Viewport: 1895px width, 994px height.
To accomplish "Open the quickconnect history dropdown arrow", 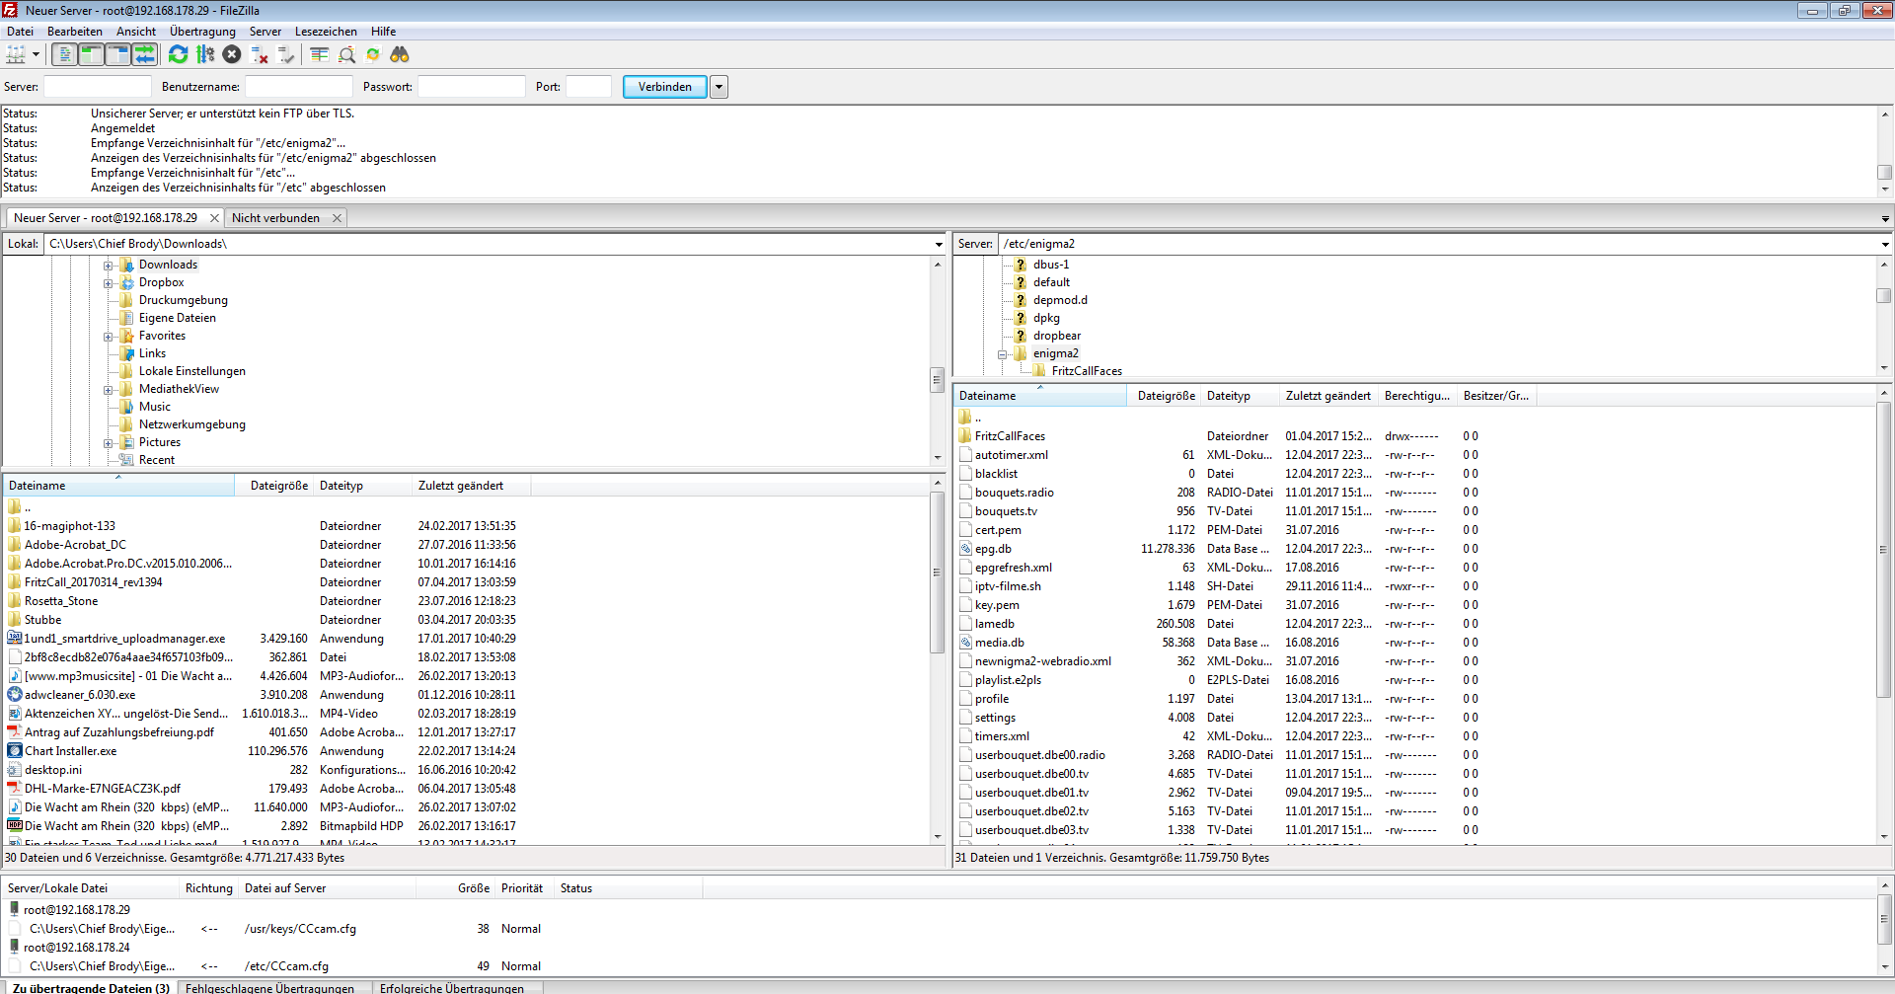I will [x=720, y=87].
